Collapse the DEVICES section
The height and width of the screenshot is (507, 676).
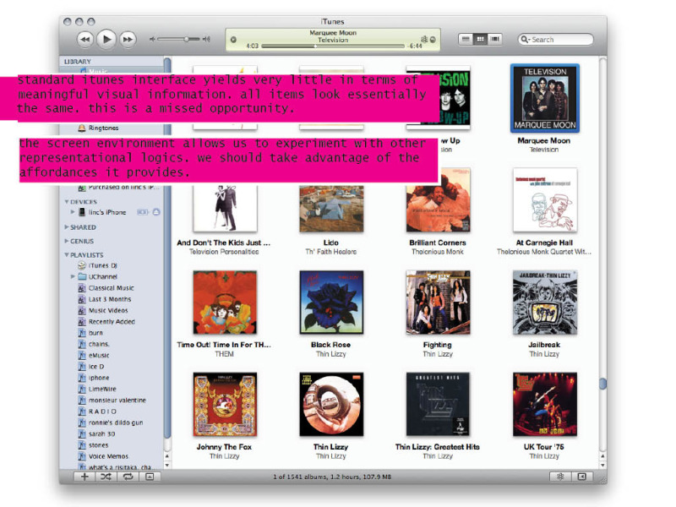tap(67, 202)
